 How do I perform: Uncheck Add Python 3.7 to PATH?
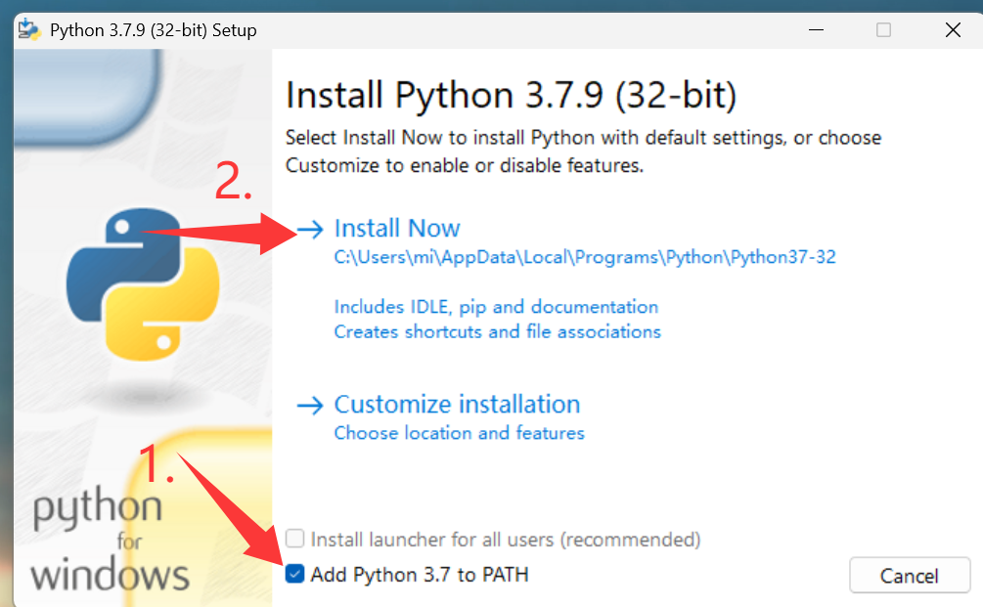293,575
